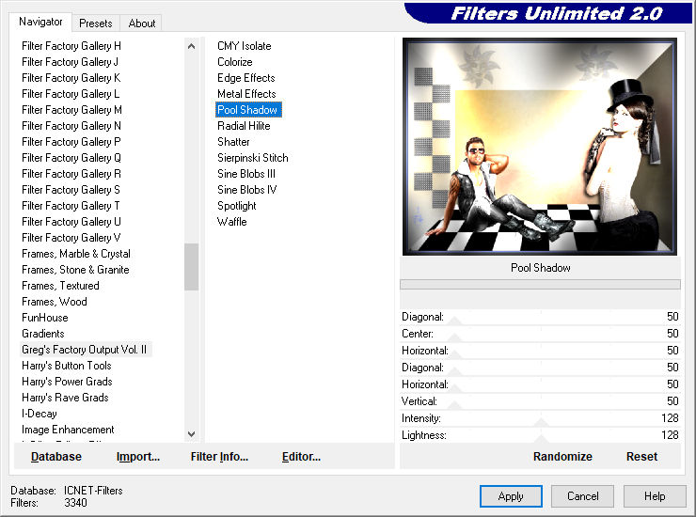Select Filter Factory Gallery S
This screenshot has height=517, width=696.
click(71, 190)
